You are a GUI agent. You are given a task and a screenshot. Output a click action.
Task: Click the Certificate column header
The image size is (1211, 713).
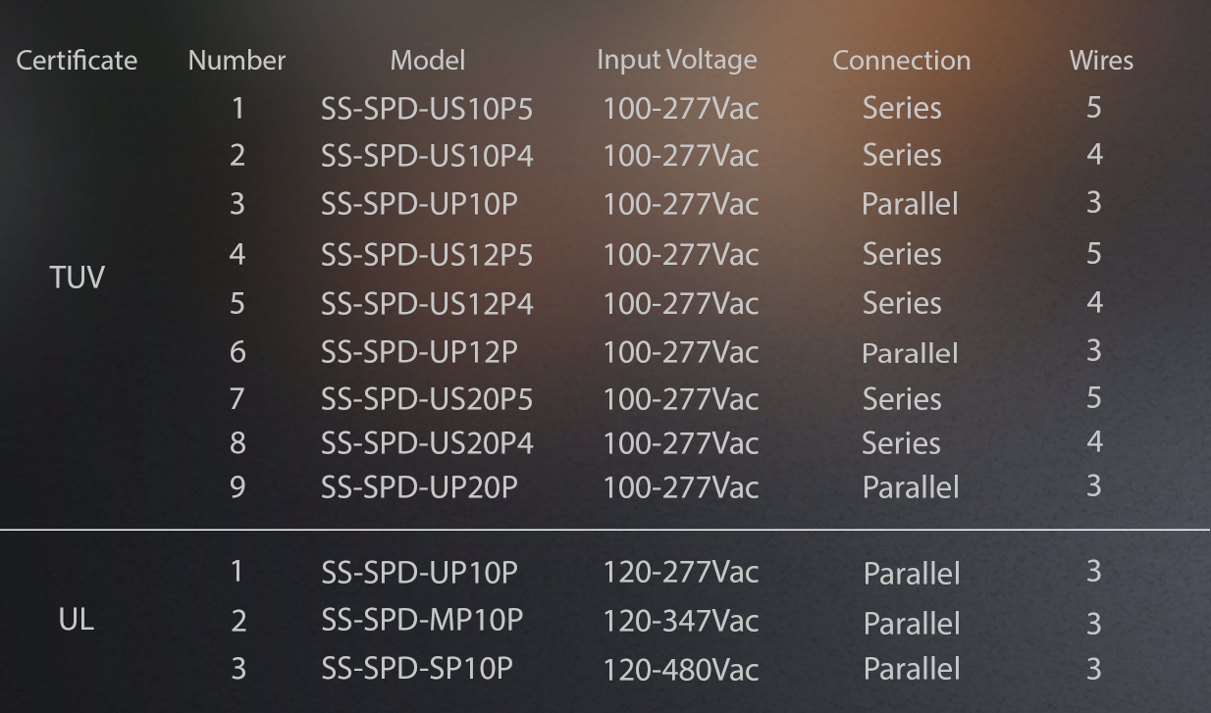point(77,61)
